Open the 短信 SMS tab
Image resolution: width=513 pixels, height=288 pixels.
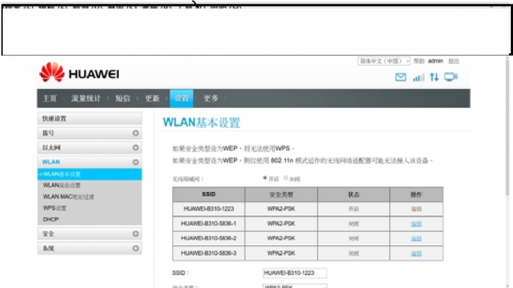123,98
